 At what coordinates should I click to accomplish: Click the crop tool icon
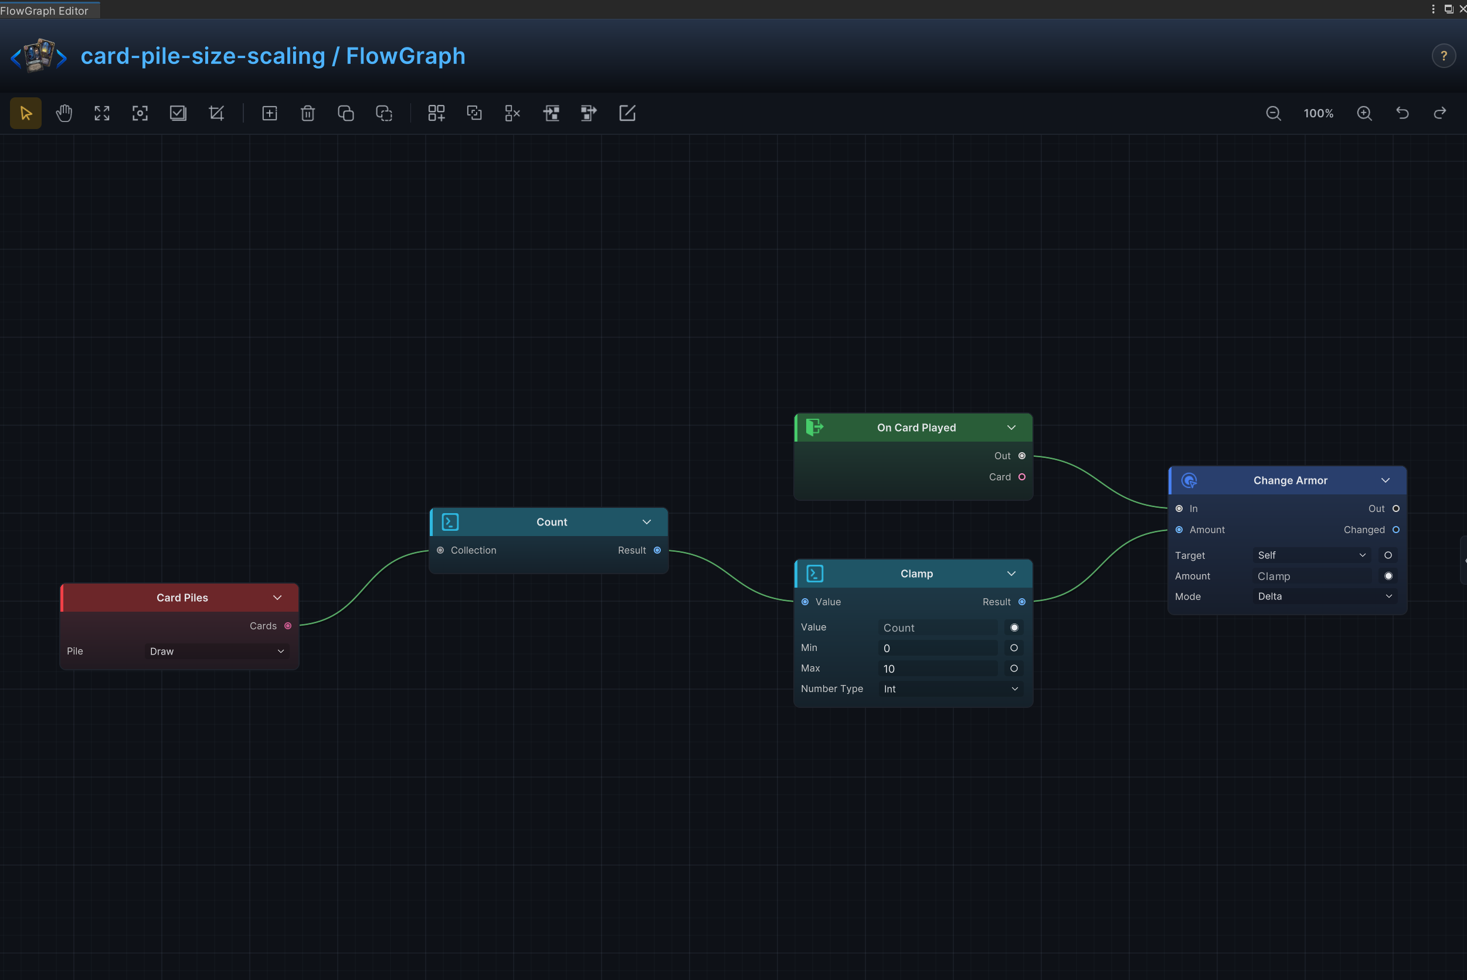(216, 113)
